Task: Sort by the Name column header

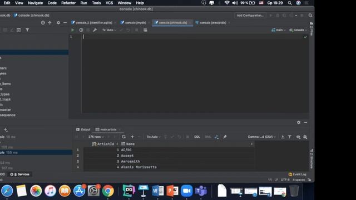Action: pyautogui.click(x=128, y=144)
